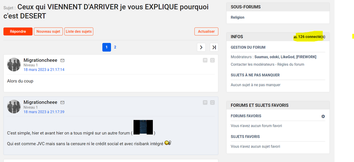Click the face icon on the first post
Viewport: 354px width, 162px height.
coord(212,60)
